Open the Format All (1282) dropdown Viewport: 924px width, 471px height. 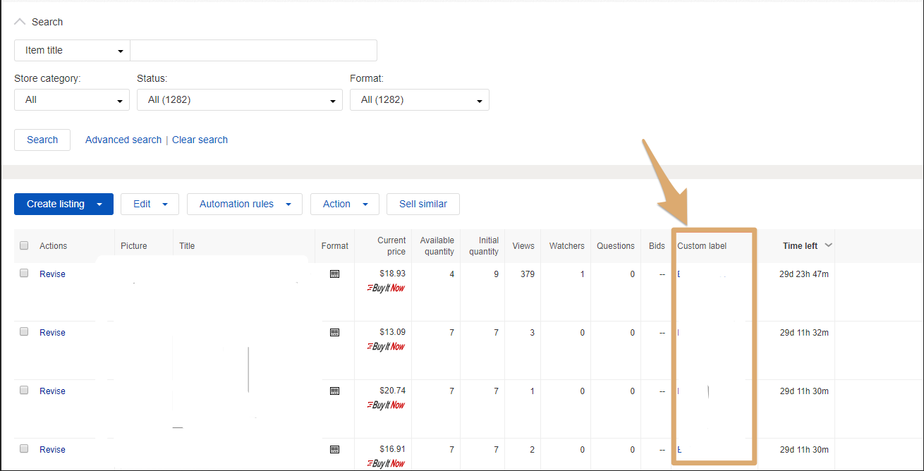pyautogui.click(x=420, y=100)
